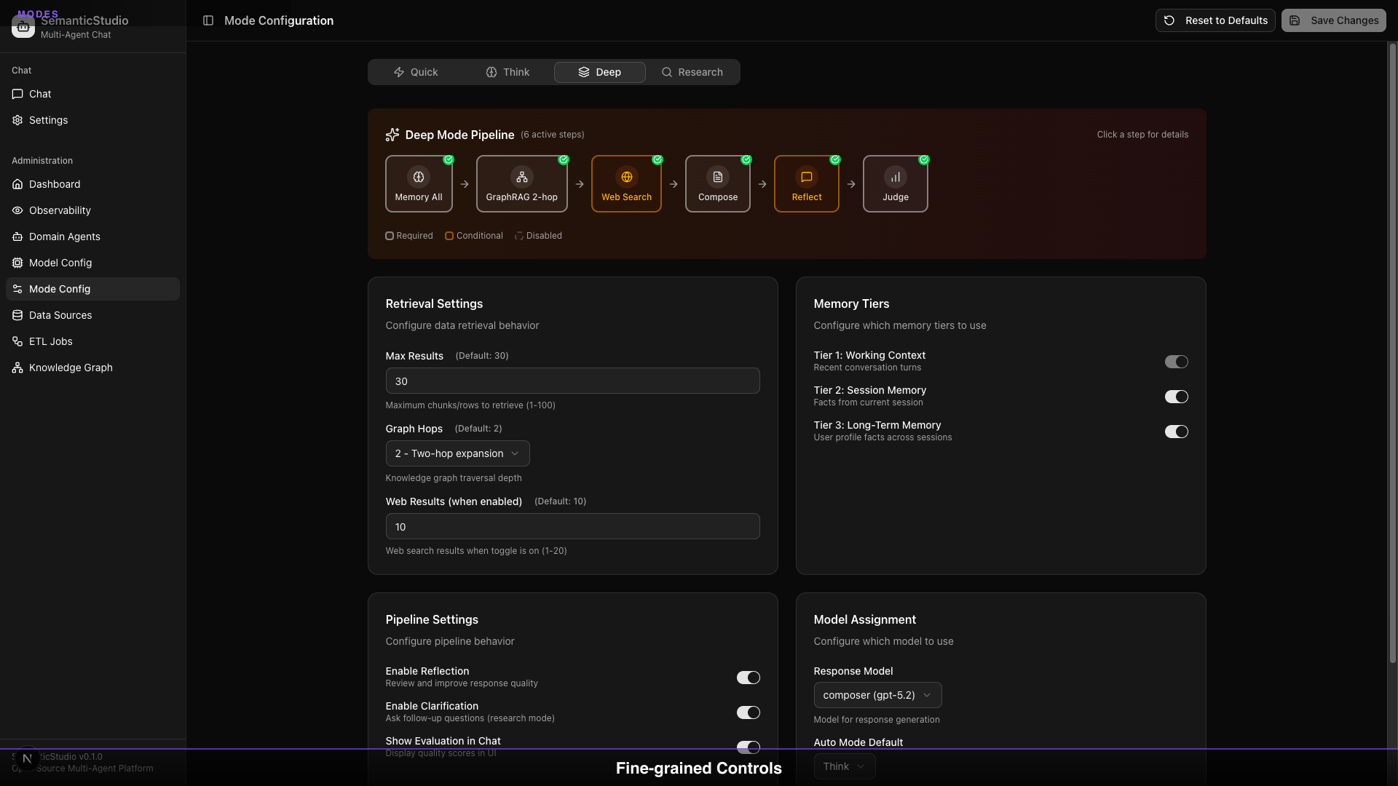Screen dimensions: 1398x786
Task: Click Reset to Defaults
Action: (1215, 20)
